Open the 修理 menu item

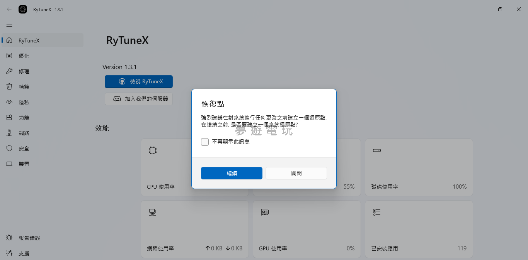[x=43, y=71]
